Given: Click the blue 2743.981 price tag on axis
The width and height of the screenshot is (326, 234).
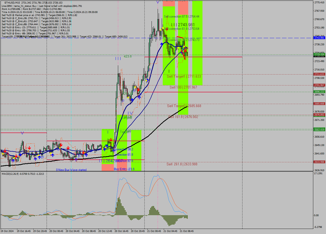Looking at the screenshot, I should click(x=319, y=38).
